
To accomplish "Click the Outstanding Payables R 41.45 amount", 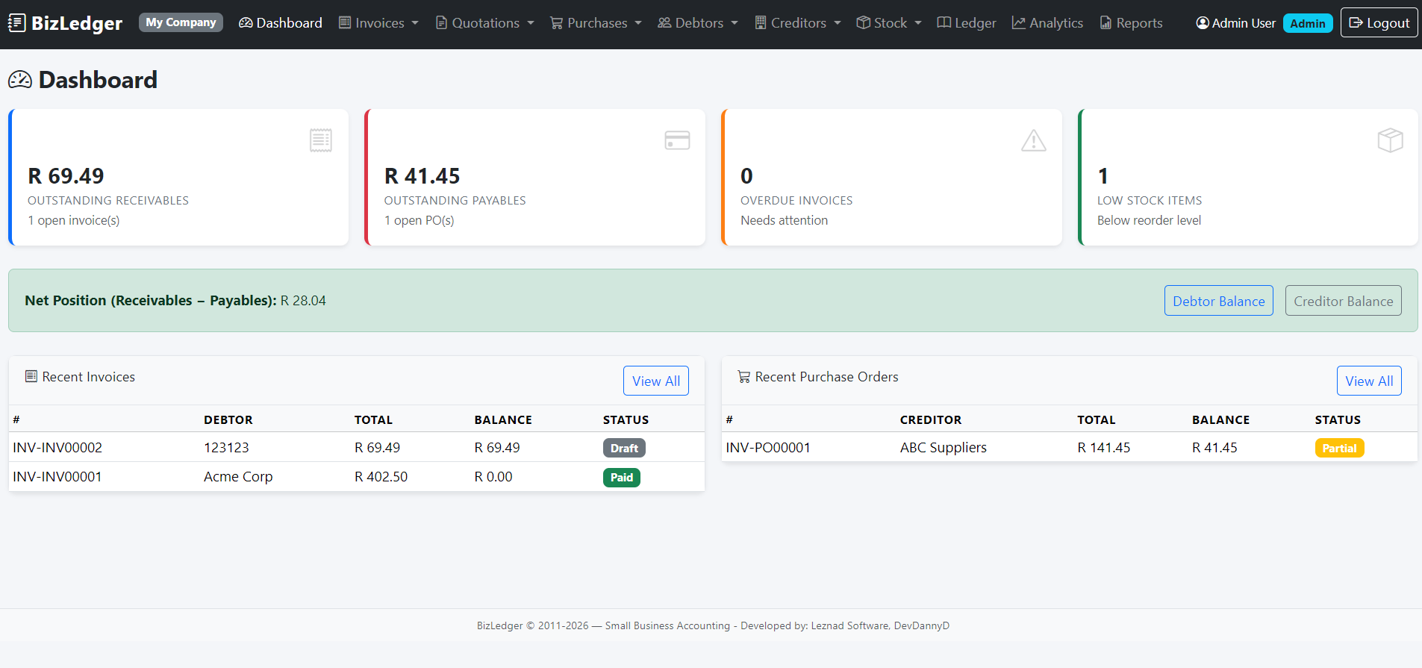I will click(422, 176).
